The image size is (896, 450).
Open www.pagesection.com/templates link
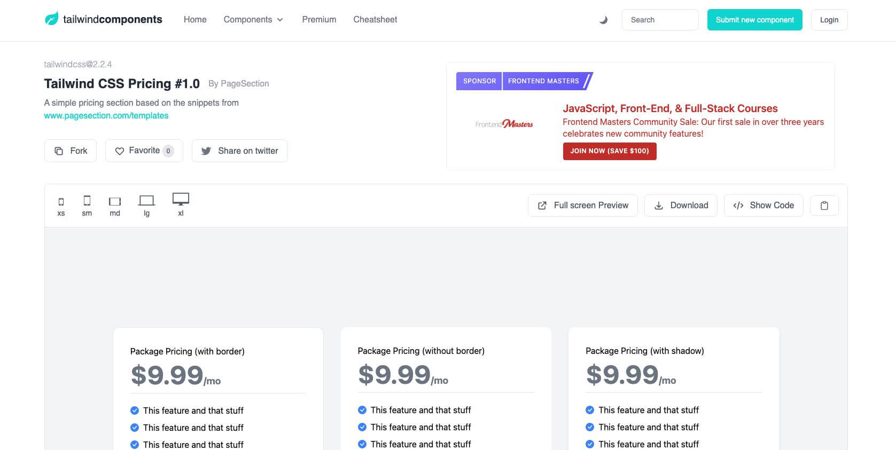(106, 116)
